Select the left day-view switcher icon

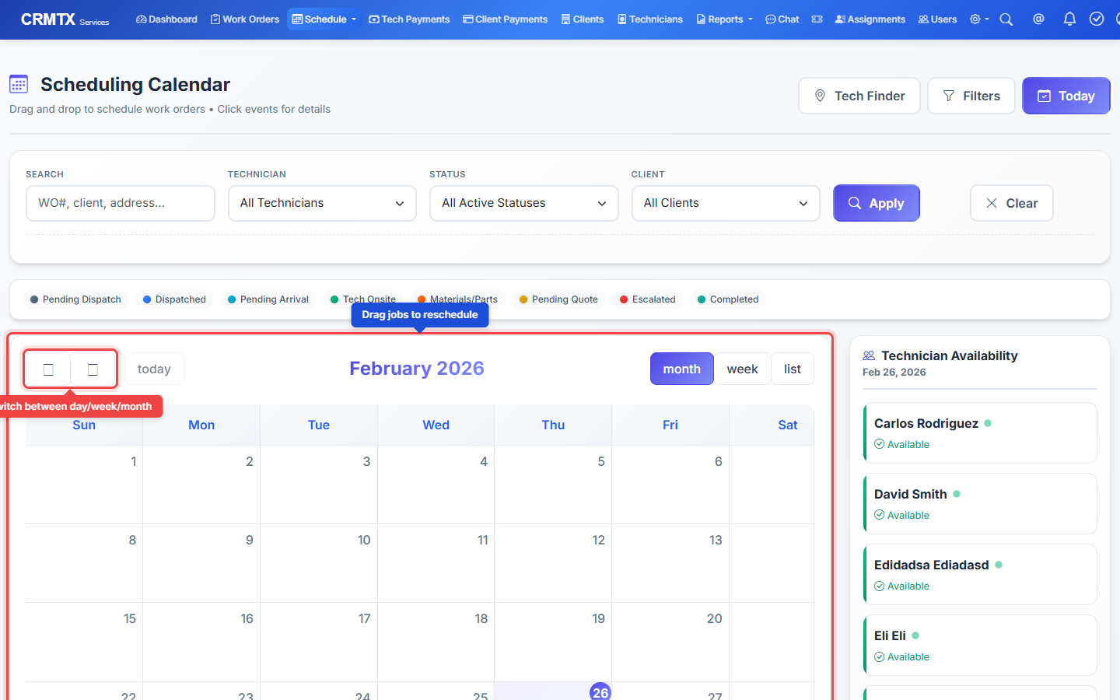point(47,368)
